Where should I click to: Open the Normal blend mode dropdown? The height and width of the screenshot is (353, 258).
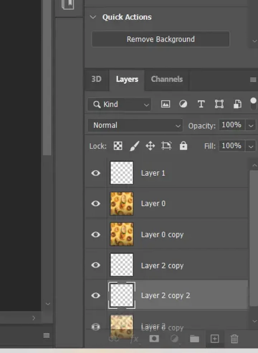135,125
